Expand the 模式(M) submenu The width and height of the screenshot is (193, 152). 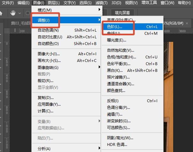coord(66,10)
